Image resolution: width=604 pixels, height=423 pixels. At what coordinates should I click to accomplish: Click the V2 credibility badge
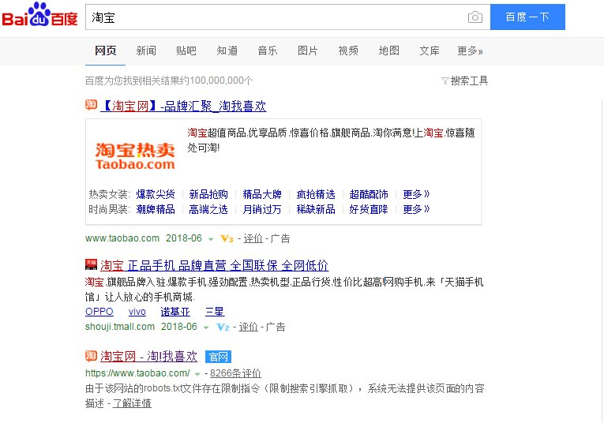pos(223,328)
